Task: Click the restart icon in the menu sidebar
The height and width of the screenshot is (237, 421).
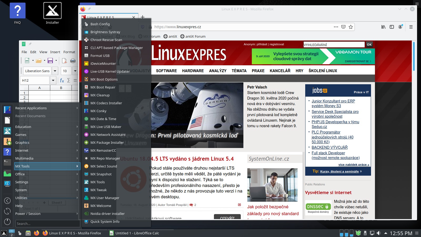Action: pos(7,211)
